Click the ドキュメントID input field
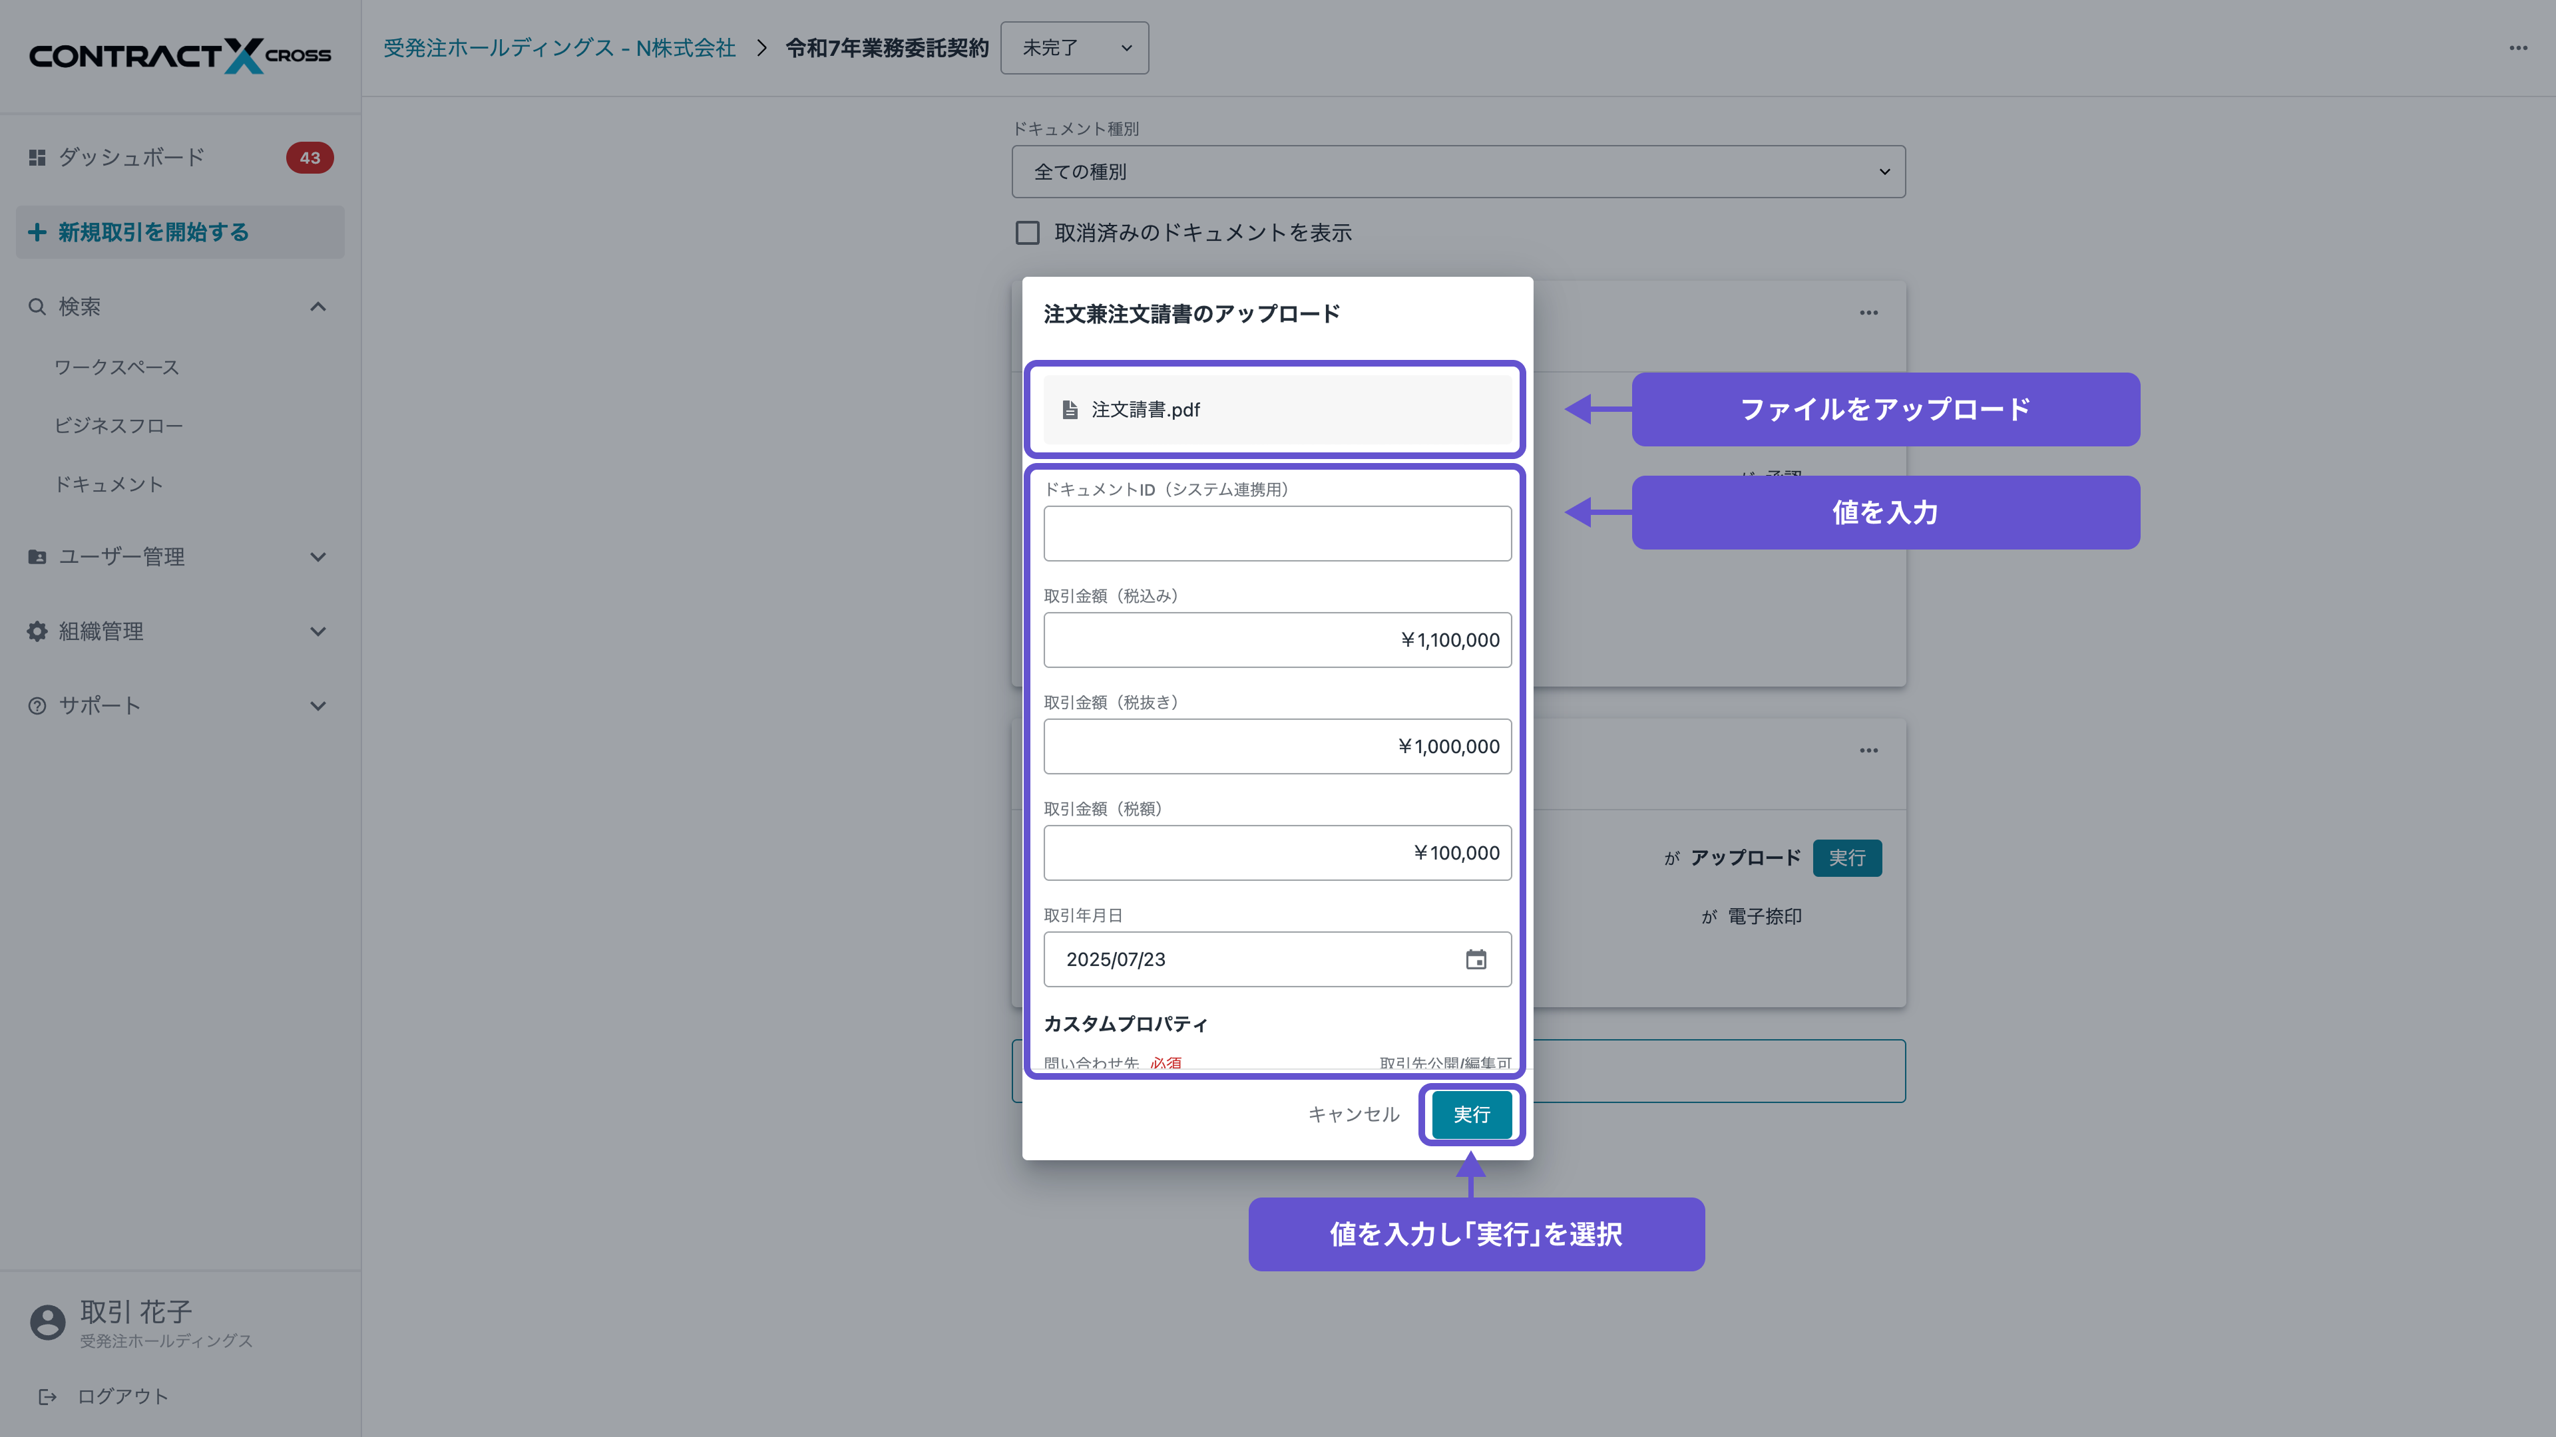2556x1437 pixels. tap(1277, 532)
